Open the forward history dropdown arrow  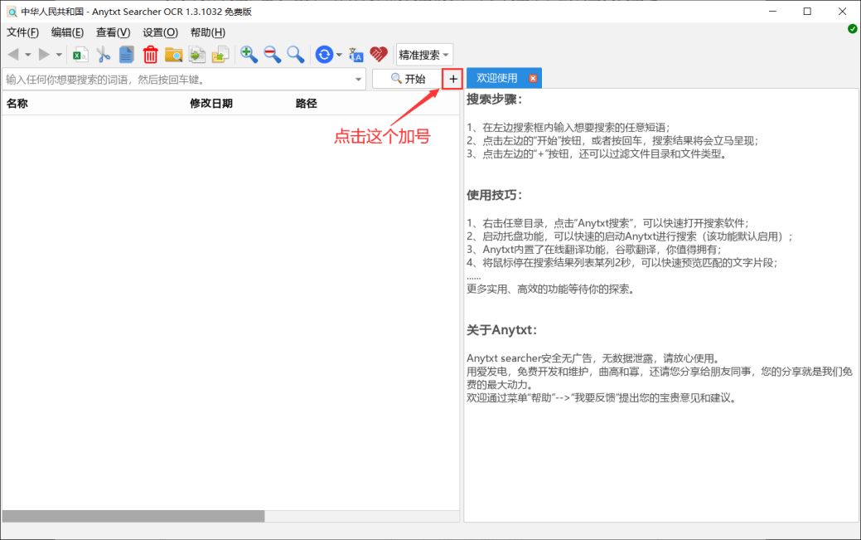tap(59, 55)
